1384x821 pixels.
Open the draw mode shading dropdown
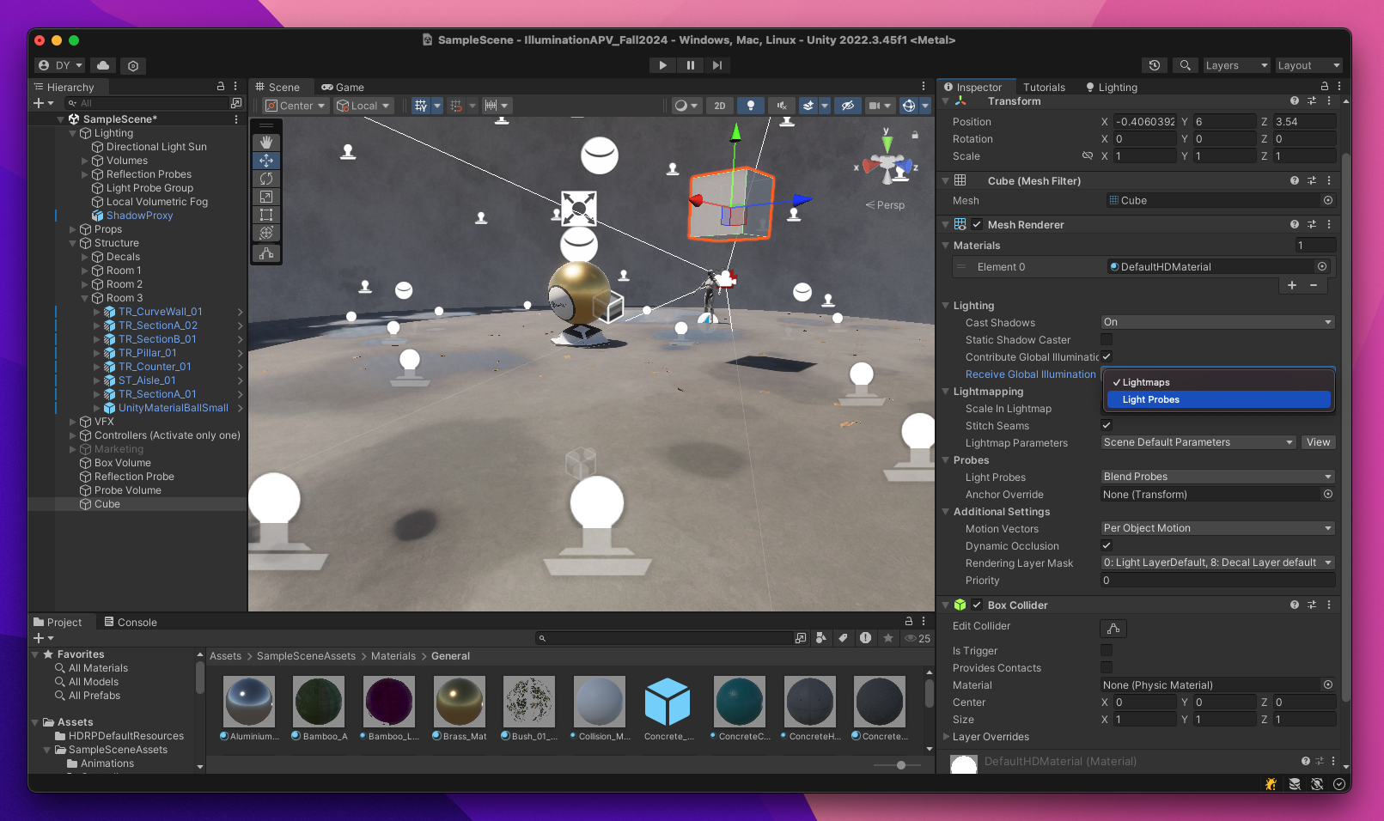pyautogui.click(x=686, y=106)
